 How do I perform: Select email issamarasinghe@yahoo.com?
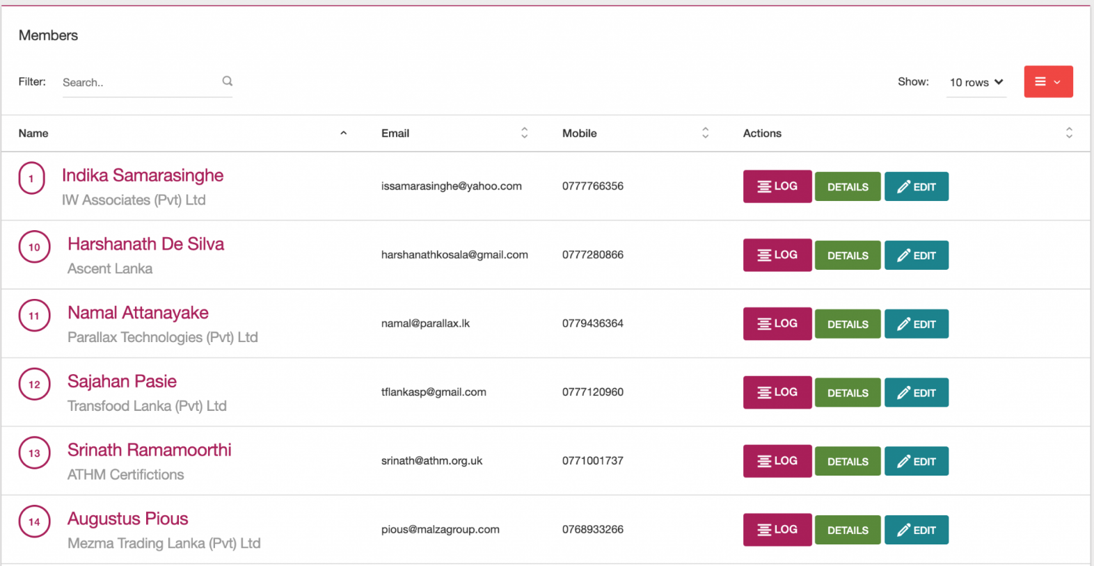[452, 186]
